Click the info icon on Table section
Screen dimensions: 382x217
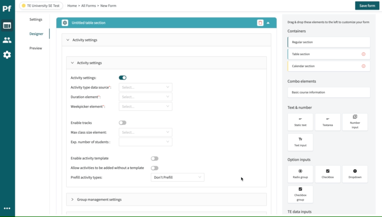[x=363, y=54]
